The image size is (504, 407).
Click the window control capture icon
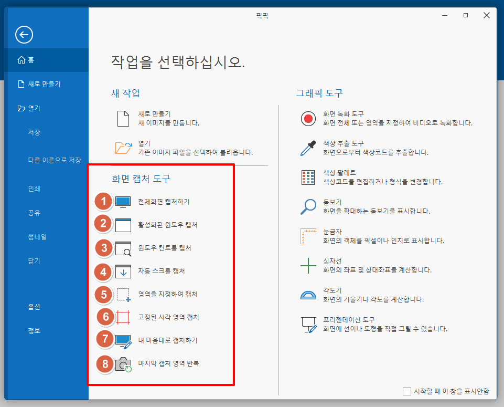click(123, 249)
